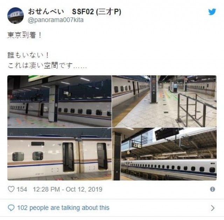
Task: View top-right empty platform railing photo
Action: click(164, 101)
